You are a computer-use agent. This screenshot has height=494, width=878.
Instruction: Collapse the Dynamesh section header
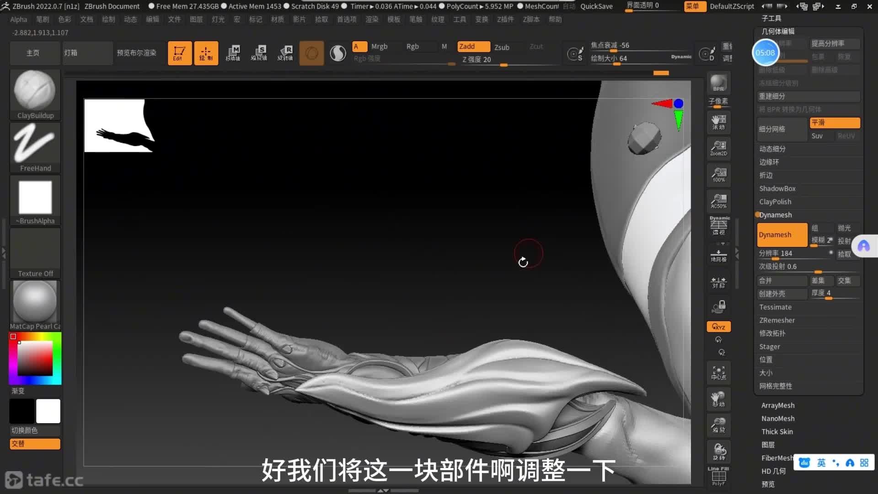[775, 215]
